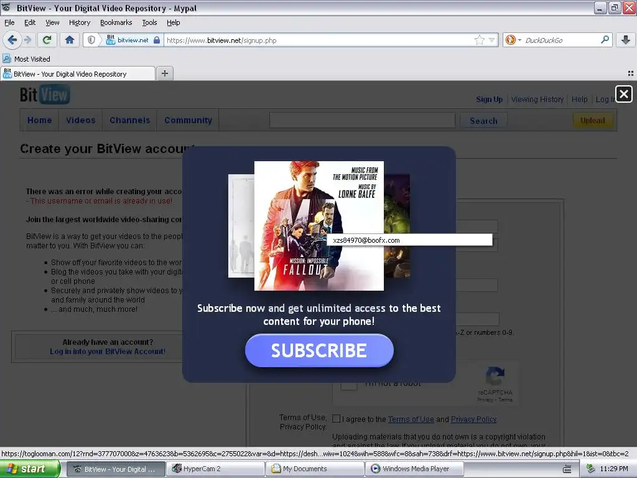Open the URL history dropdown arrow
The width and height of the screenshot is (637, 478).
tap(492, 40)
